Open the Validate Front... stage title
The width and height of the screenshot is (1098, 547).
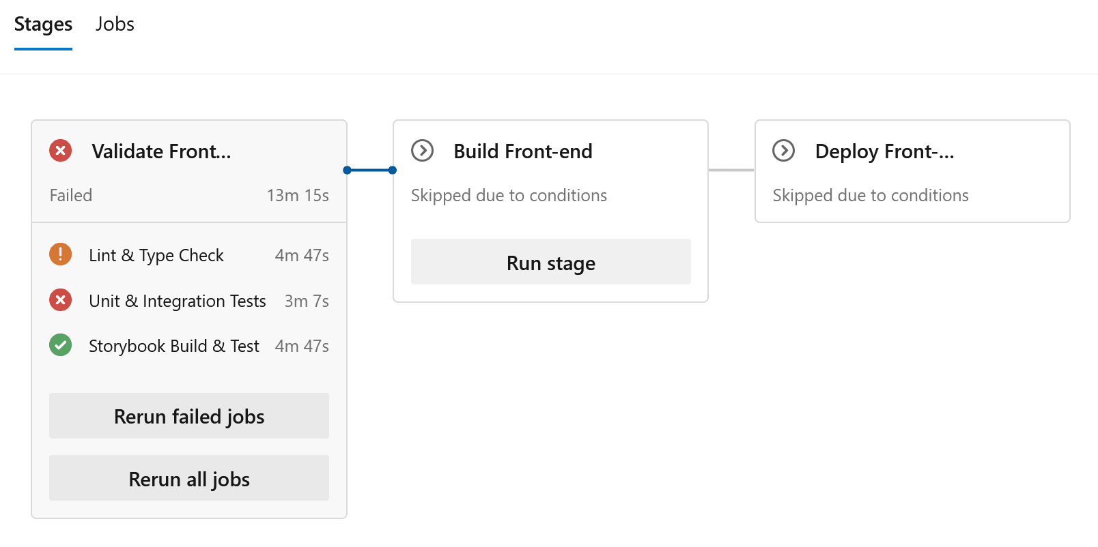click(x=161, y=151)
